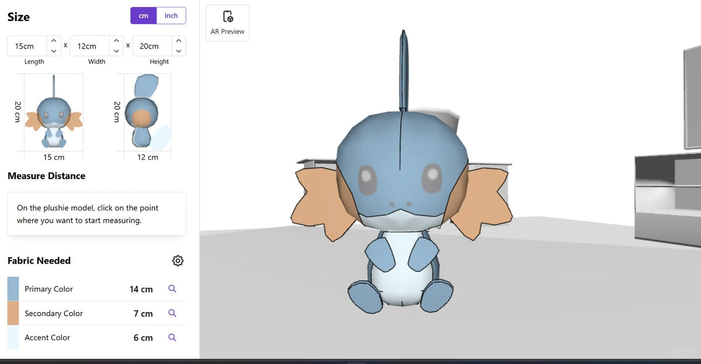
Task: Click the Primary Color label
Action: click(48, 289)
